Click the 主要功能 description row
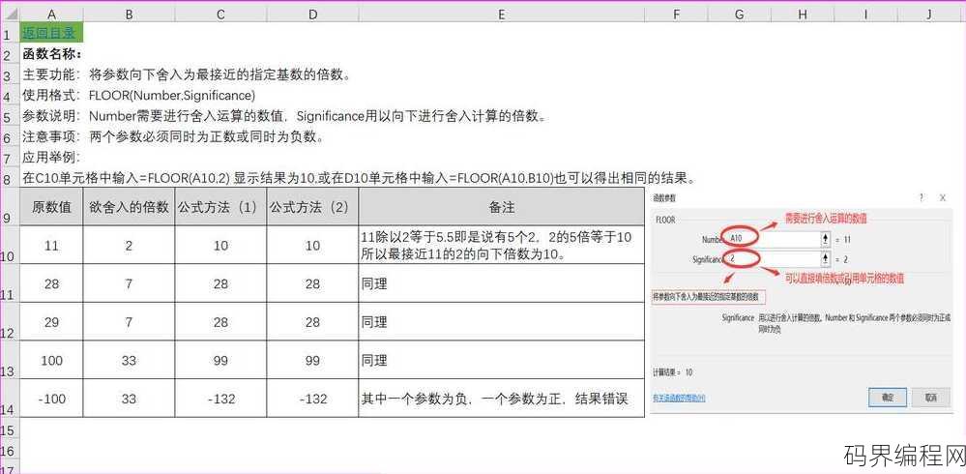Screen dimensions: 966x474 pos(187,74)
